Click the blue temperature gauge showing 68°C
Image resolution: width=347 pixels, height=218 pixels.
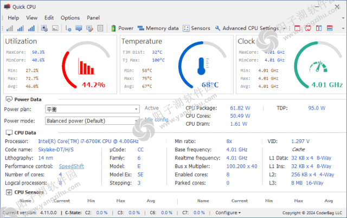tap(202, 65)
